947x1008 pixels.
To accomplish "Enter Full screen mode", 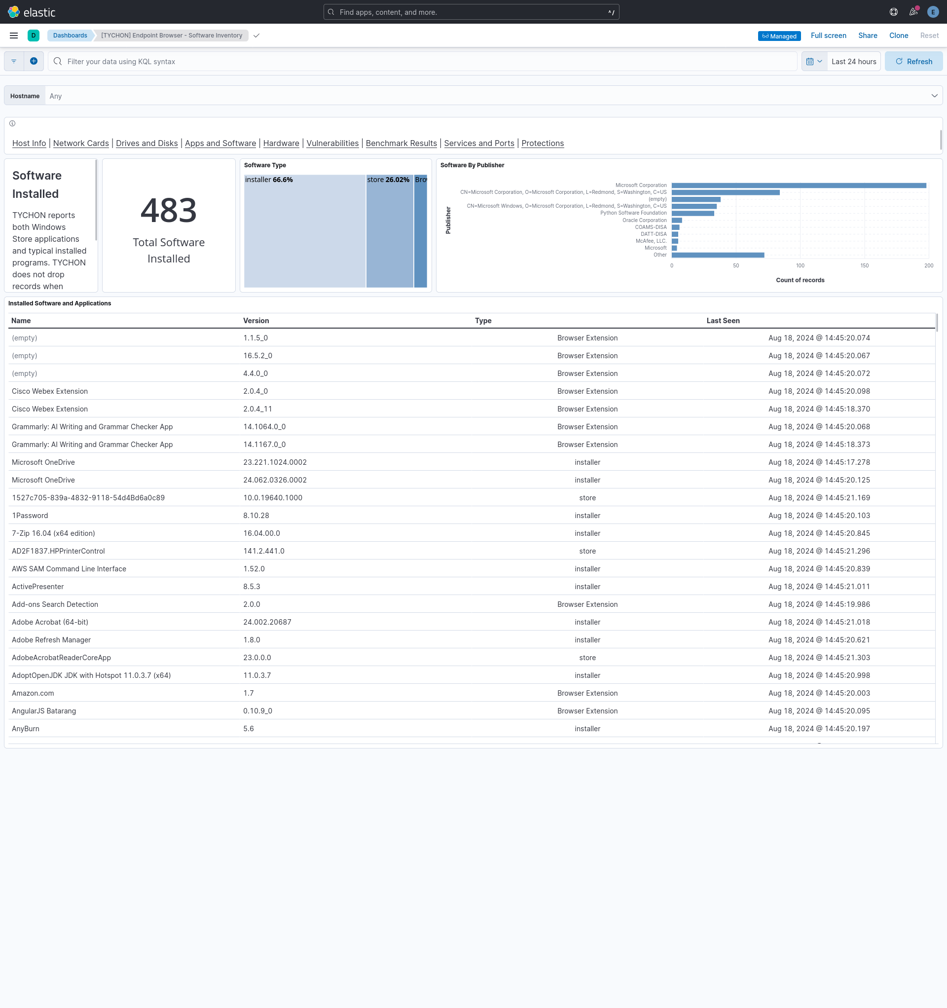I will (x=828, y=36).
